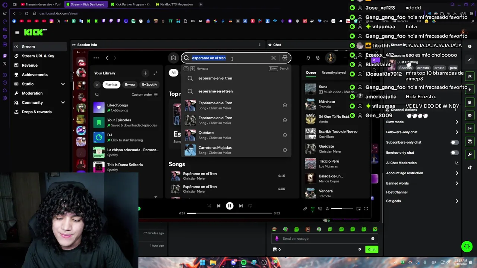The height and width of the screenshot is (268, 477).
Task: Enable Emotes-only chat
Action: (454, 153)
